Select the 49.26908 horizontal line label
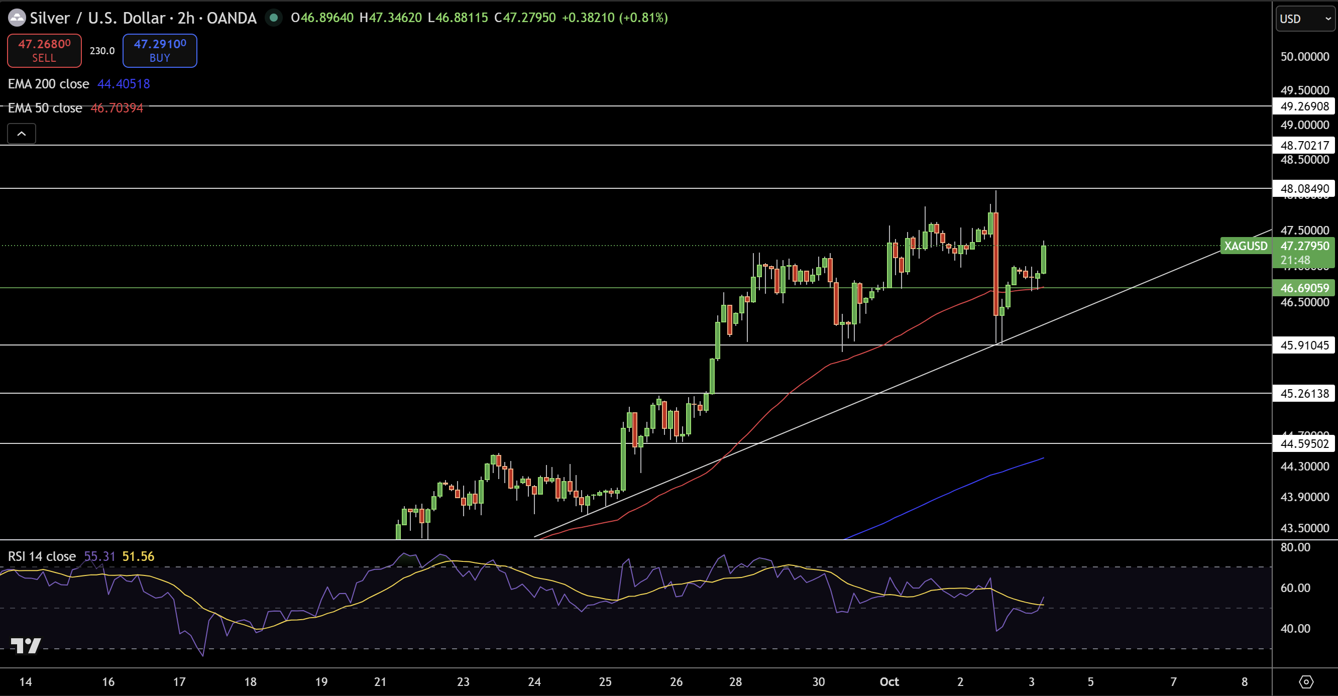This screenshot has width=1338, height=696. click(x=1304, y=106)
